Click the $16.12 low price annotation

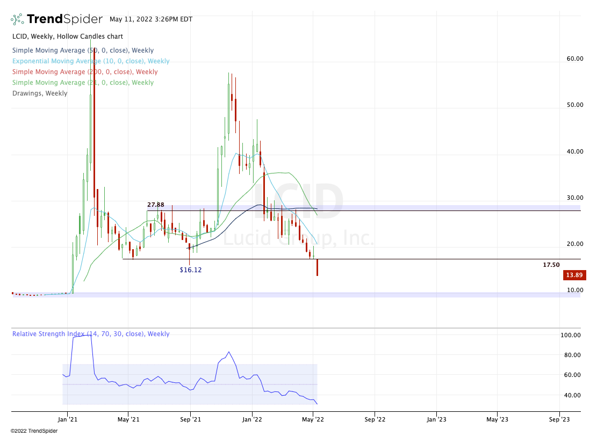[191, 270]
